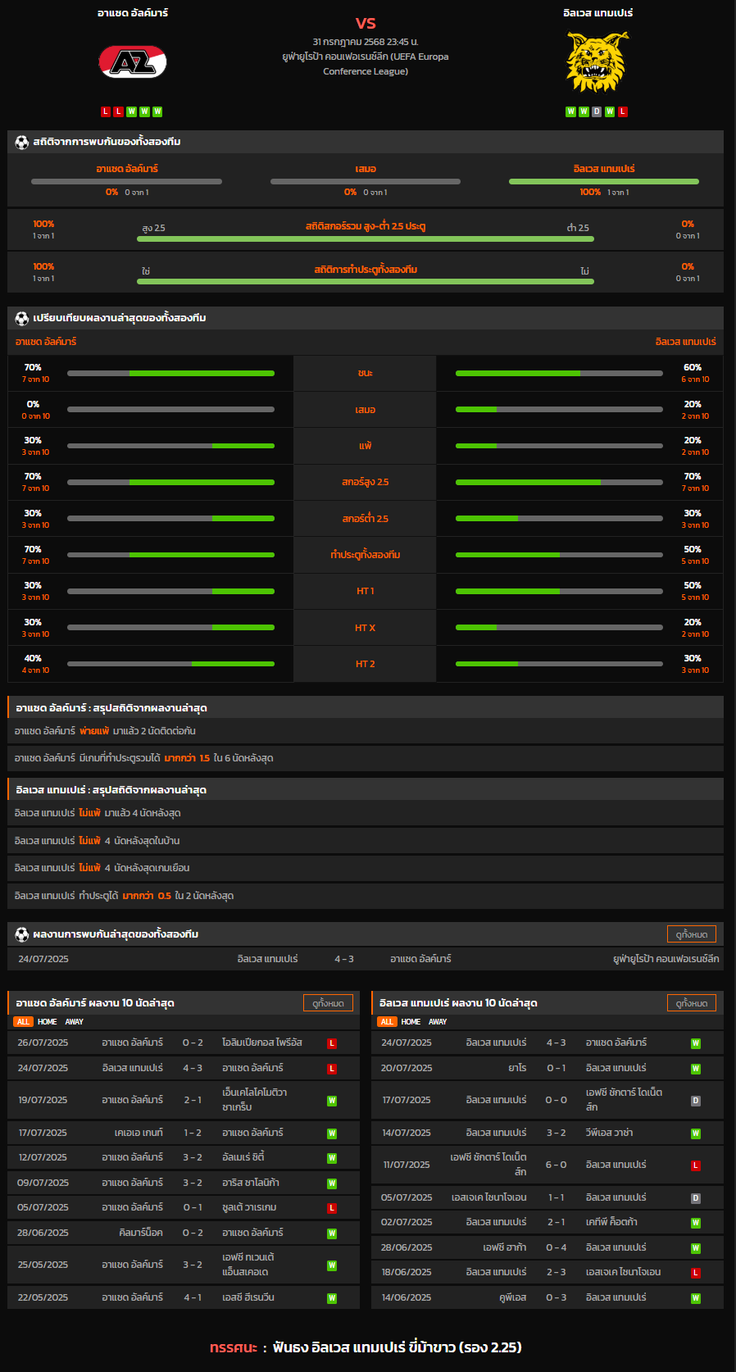Click Ilves 100% head-to-head win bar
The width and height of the screenshot is (736, 1372).
pyautogui.click(x=604, y=181)
